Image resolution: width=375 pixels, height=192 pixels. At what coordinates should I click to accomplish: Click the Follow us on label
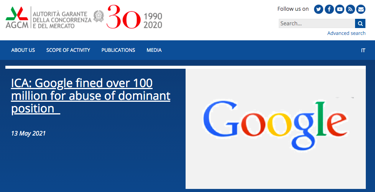pos(293,9)
